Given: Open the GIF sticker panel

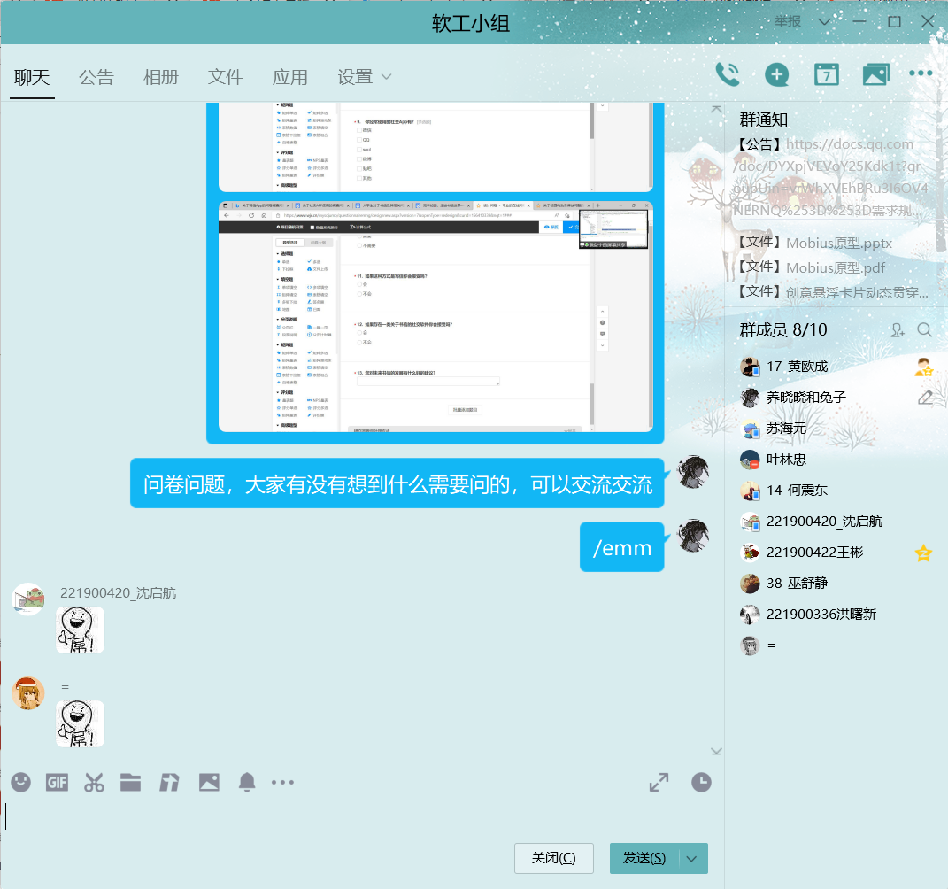Looking at the screenshot, I should [x=57, y=783].
